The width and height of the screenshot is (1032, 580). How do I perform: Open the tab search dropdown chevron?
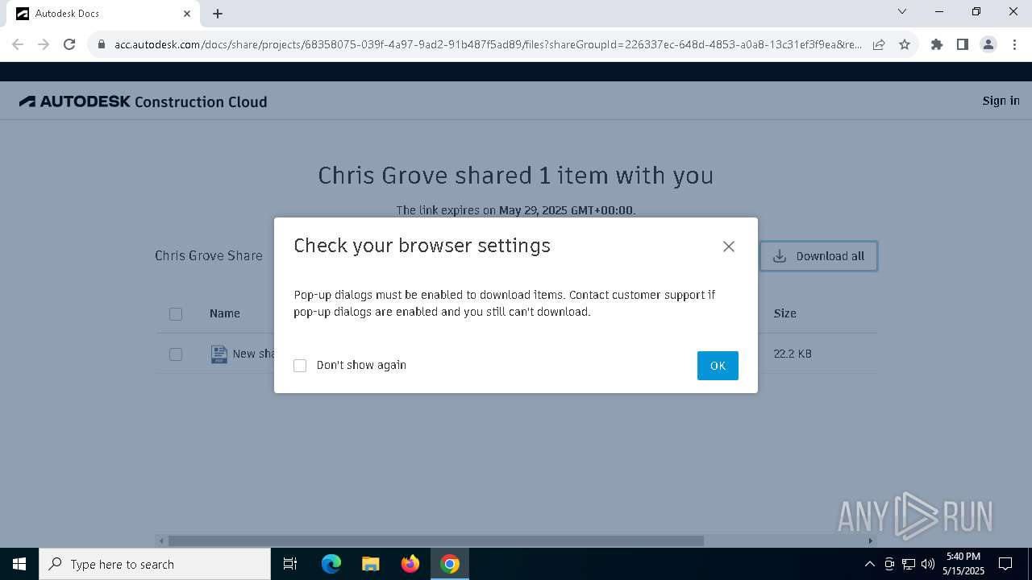(x=902, y=12)
